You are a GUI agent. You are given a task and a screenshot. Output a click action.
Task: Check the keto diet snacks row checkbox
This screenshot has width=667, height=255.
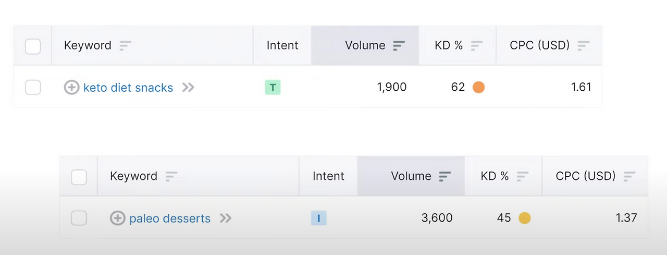point(33,87)
